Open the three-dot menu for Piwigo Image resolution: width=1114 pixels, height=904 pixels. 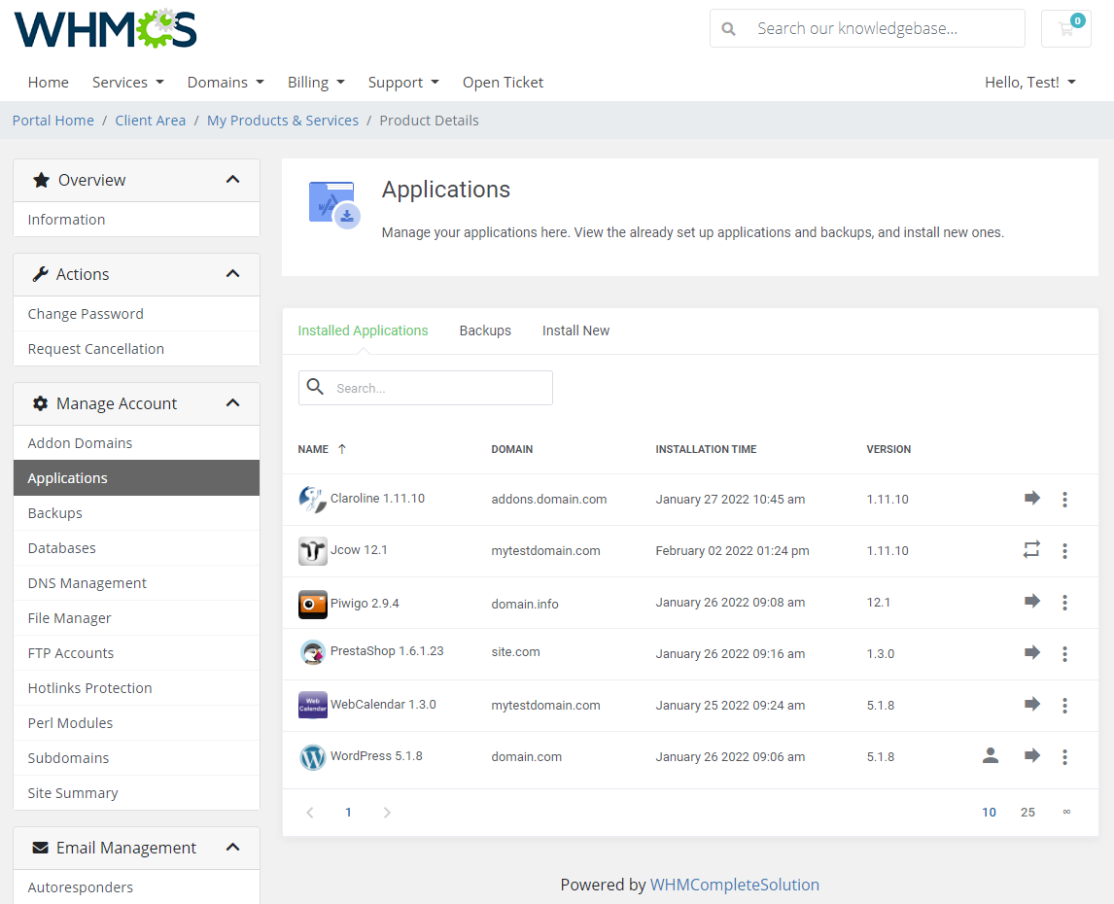tap(1064, 603)
